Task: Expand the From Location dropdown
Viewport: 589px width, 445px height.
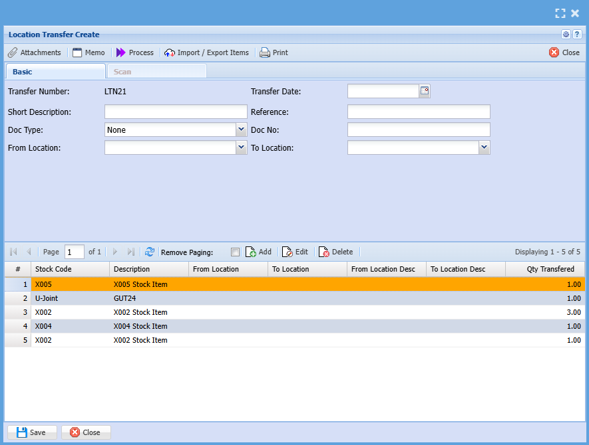Action: pyautogui.click(x=241, y=148)
